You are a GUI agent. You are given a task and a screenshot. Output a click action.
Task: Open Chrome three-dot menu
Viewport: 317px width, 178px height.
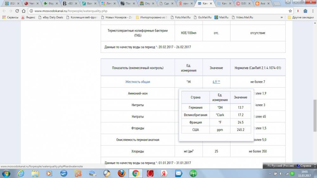[312, 11]
